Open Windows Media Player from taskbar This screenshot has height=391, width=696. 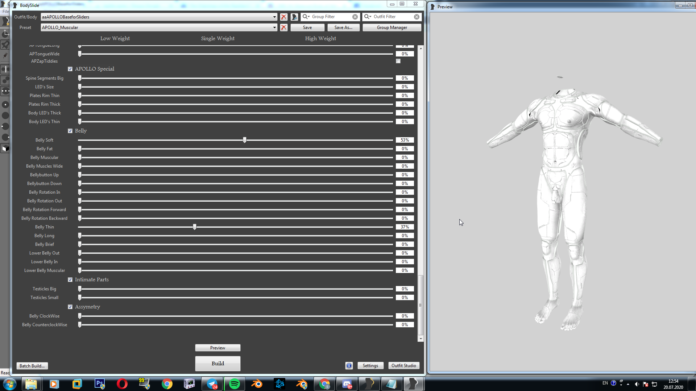(x=54, y=384)
